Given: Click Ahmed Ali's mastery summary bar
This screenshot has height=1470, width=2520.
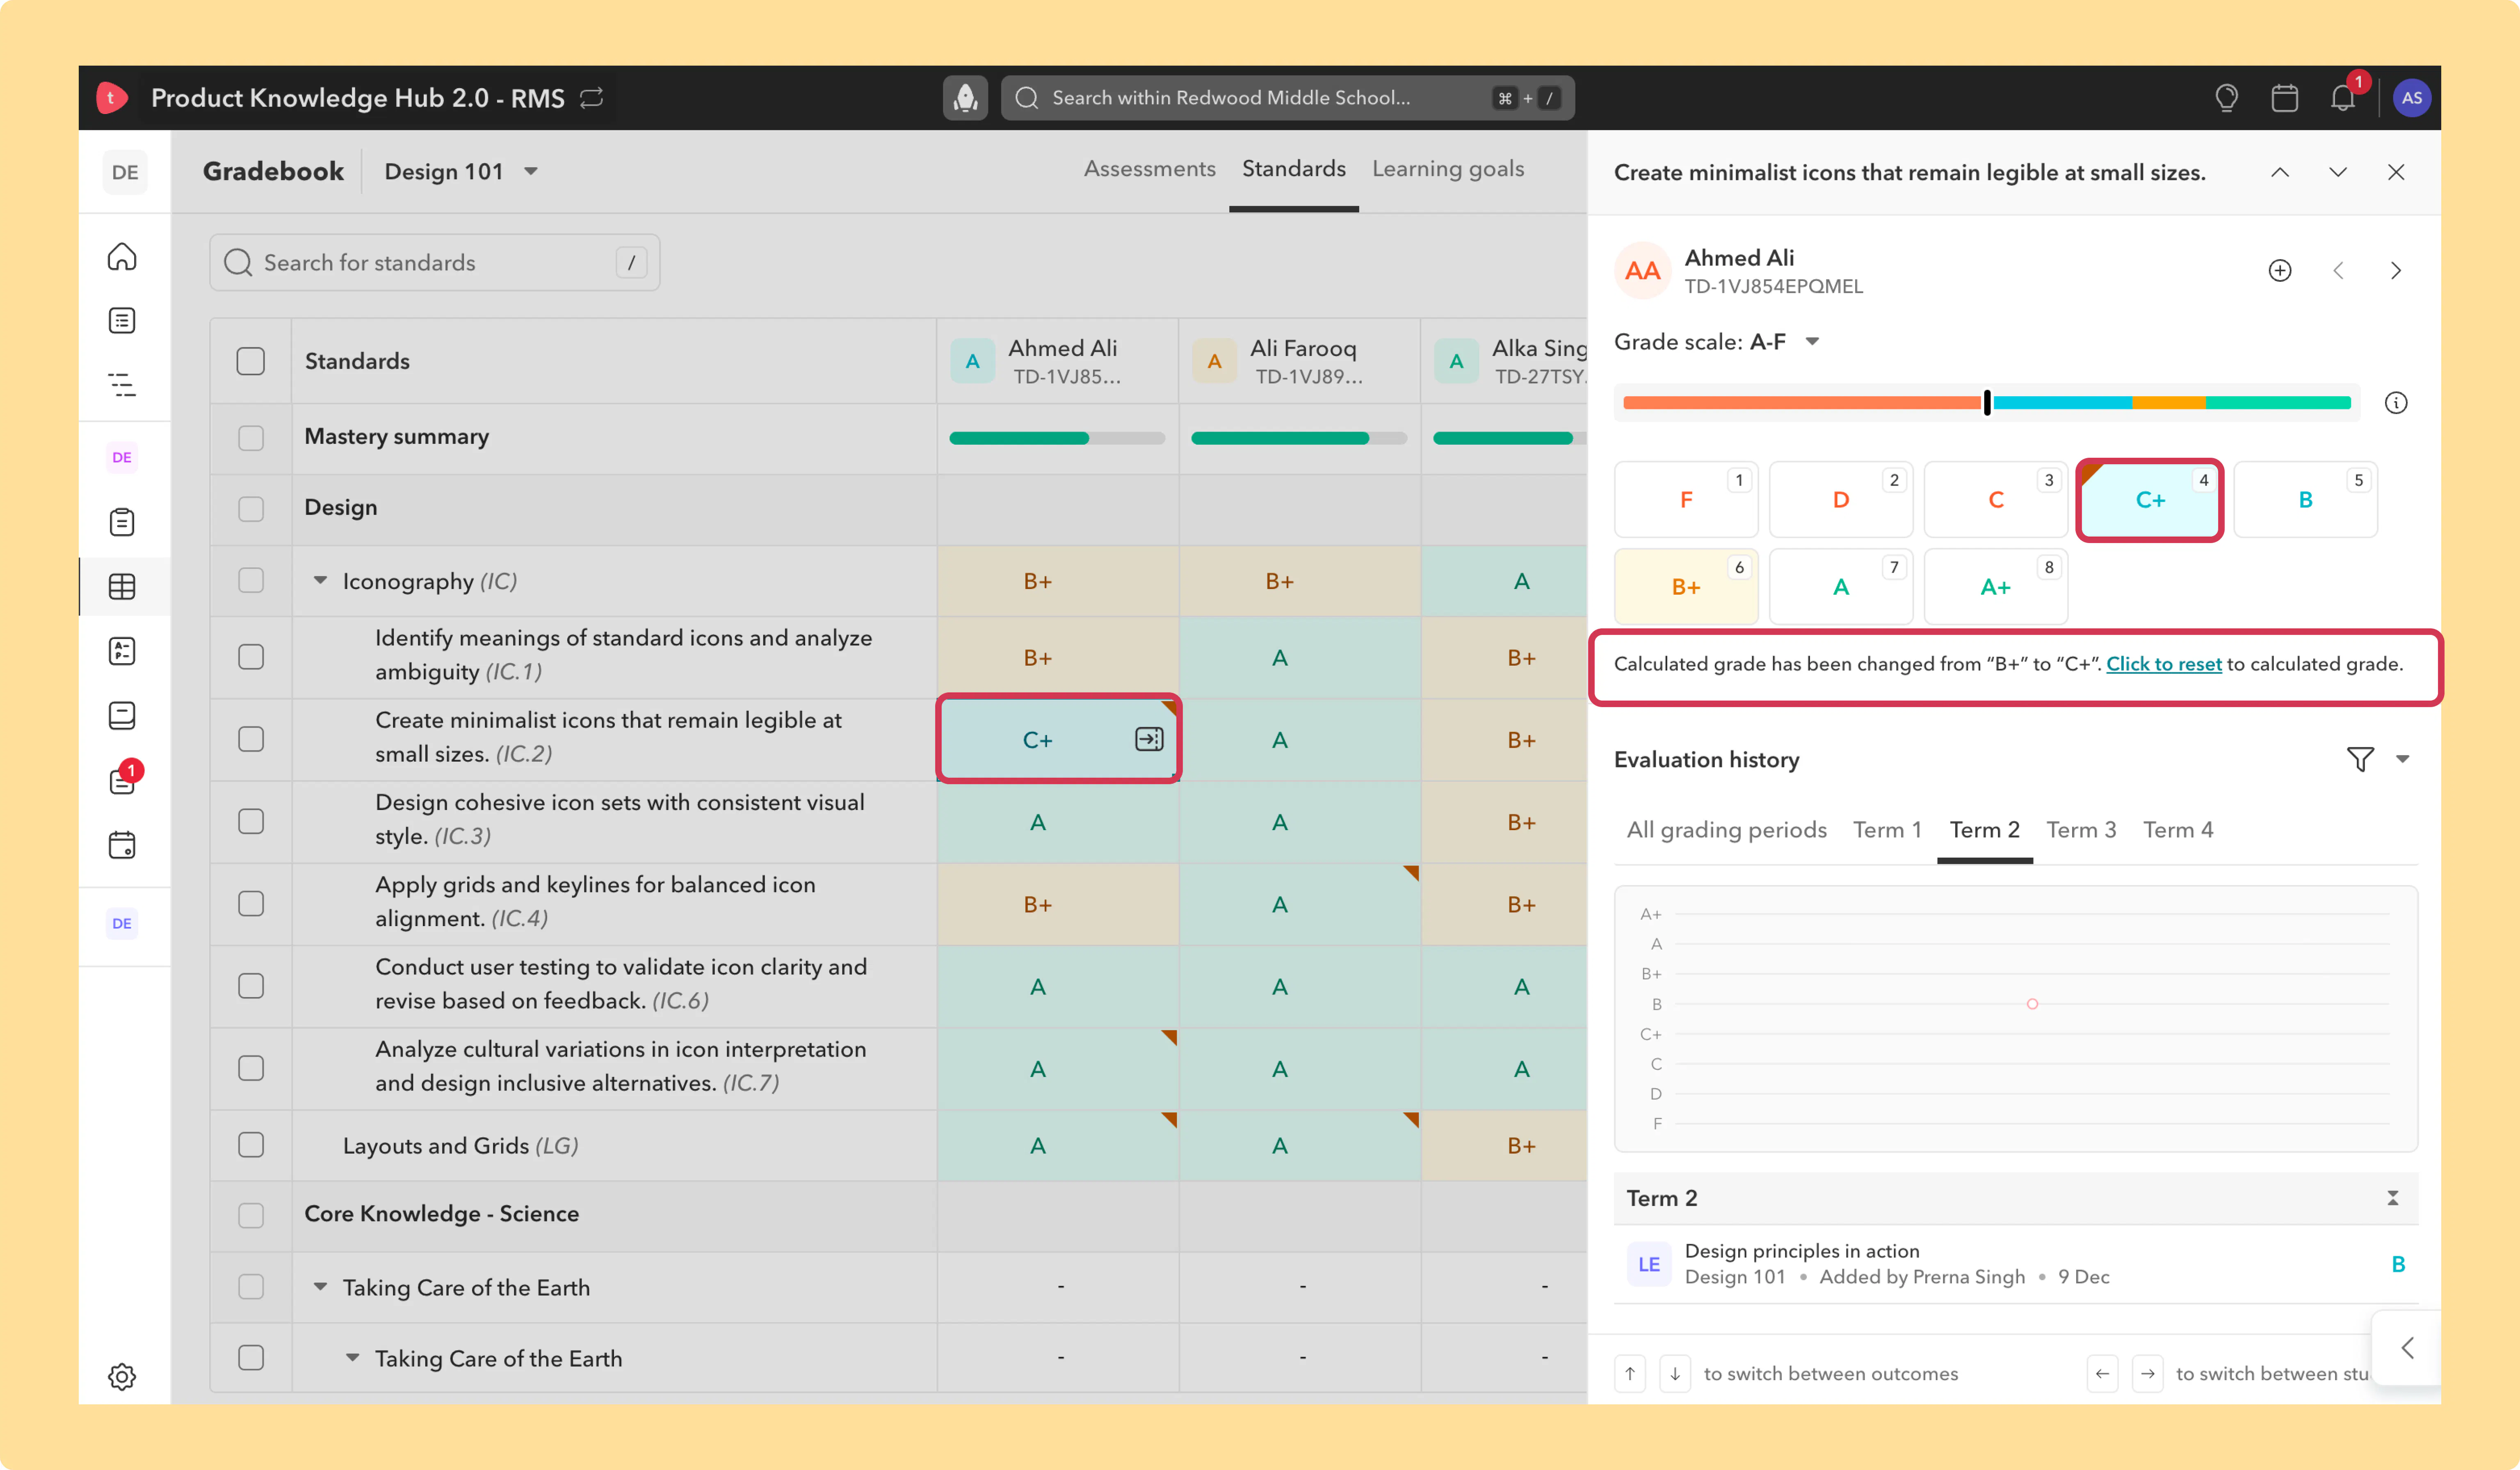Looking at the screenshot, I should [1057, 438].
